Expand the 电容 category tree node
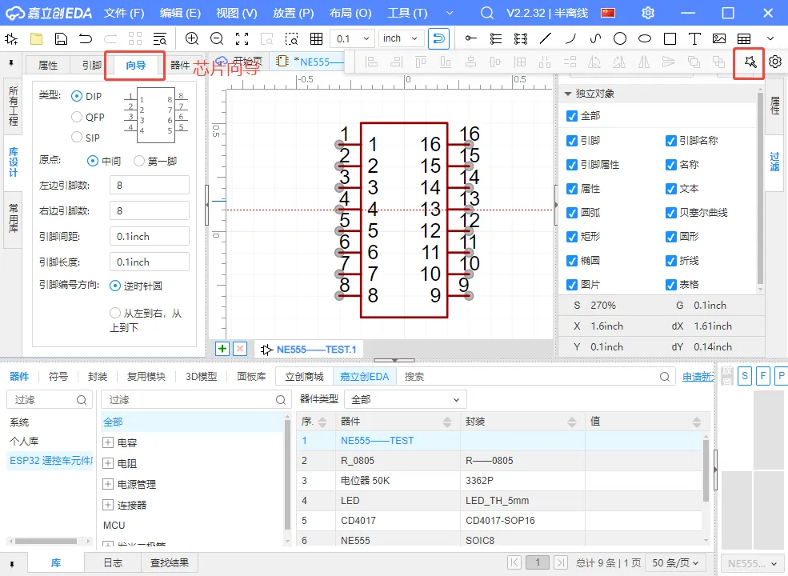788x576 pixels. 107,443
